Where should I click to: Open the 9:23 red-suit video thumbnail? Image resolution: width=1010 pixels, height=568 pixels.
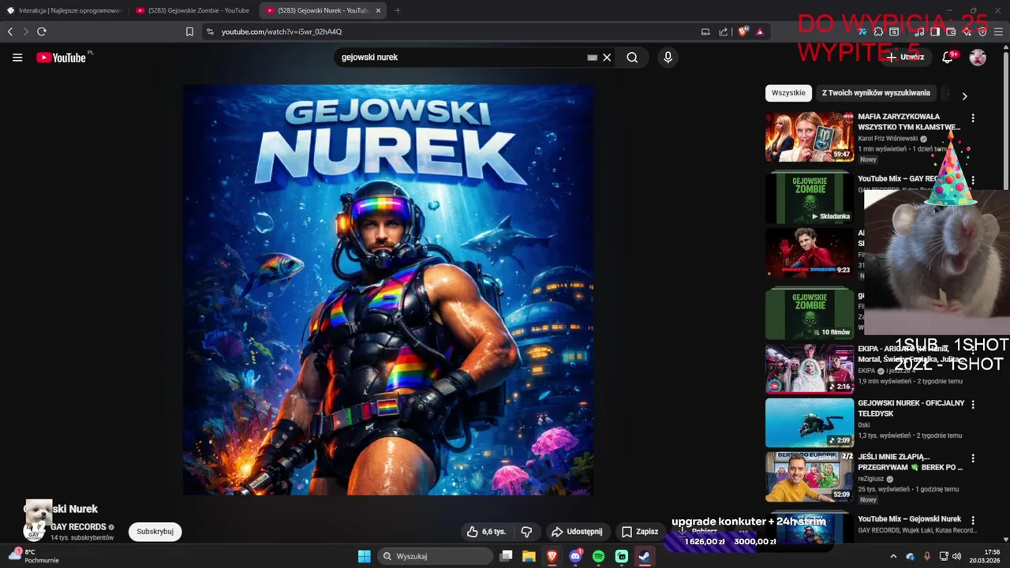810,252
